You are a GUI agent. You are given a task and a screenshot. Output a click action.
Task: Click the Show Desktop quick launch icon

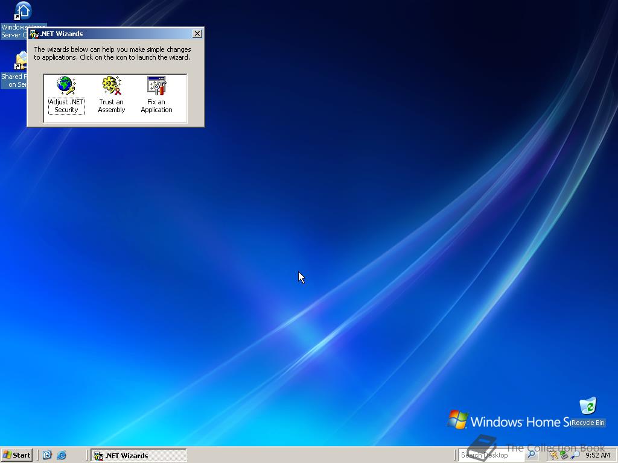pos(47,455)
